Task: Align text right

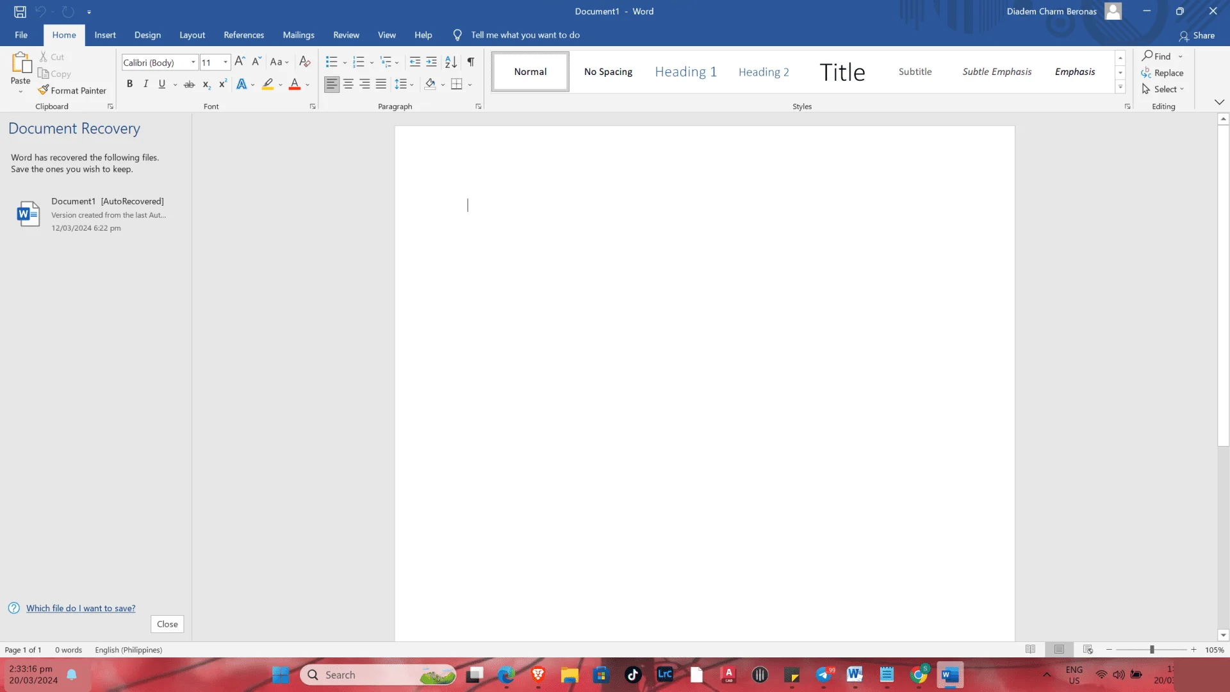Action: (365, 84)
